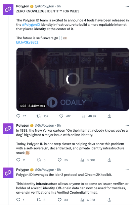Open the #PolygonID hashtag

coord(31,24)
